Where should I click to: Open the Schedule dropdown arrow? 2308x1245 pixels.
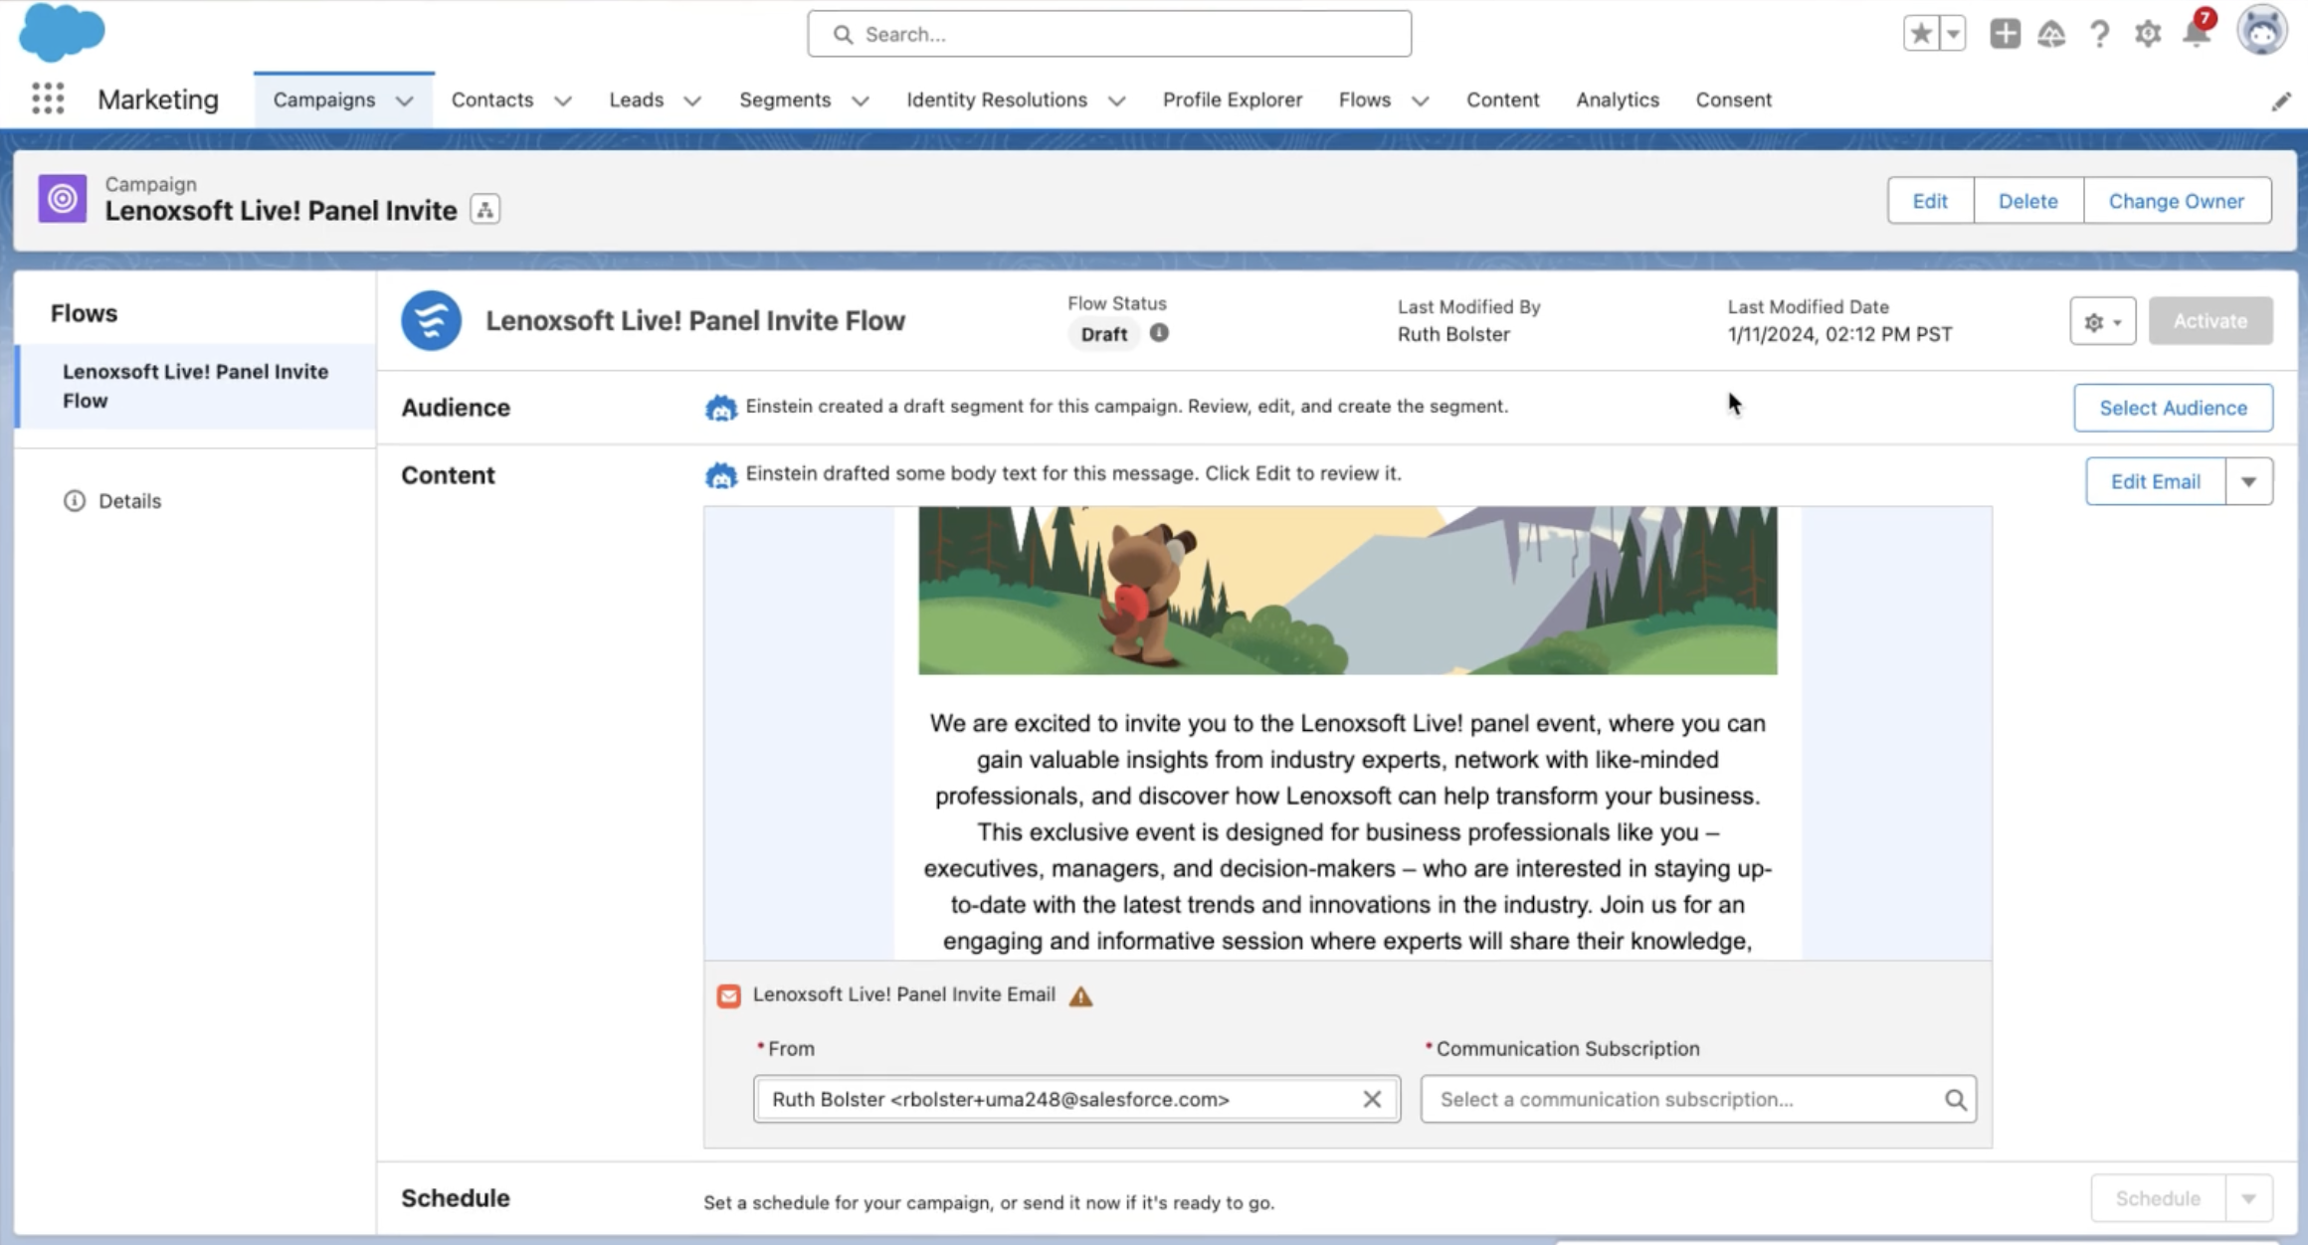pyautogui.click(x=2249, y=1198)
